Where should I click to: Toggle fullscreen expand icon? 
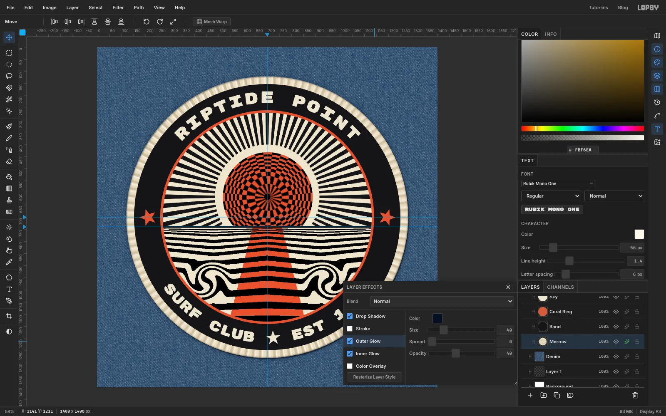pos(173,22)
